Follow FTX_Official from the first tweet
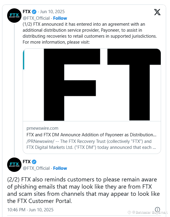This screenshot has width=170, height=217. (x=60, y=18)
